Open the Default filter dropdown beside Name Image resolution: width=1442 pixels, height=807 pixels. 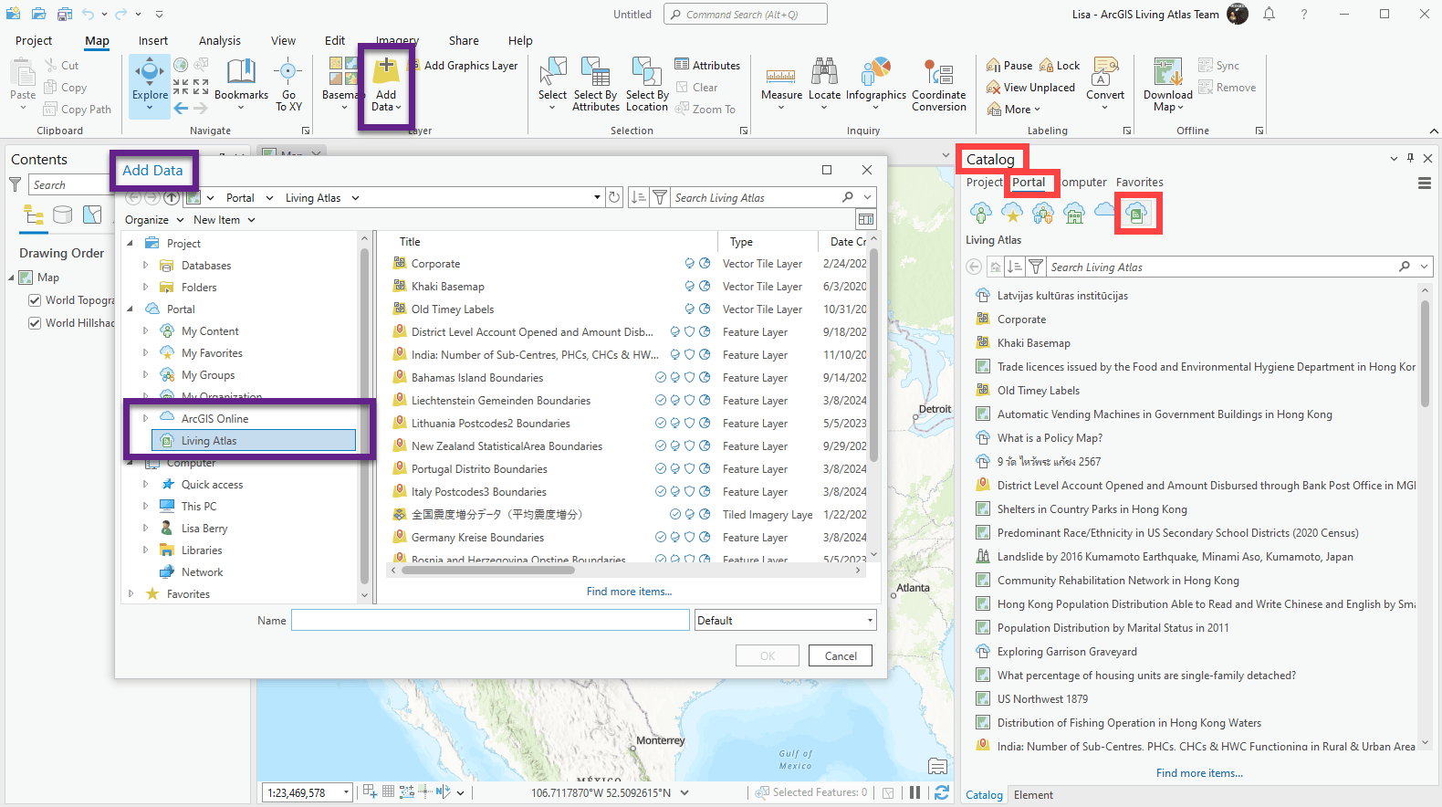785,621
